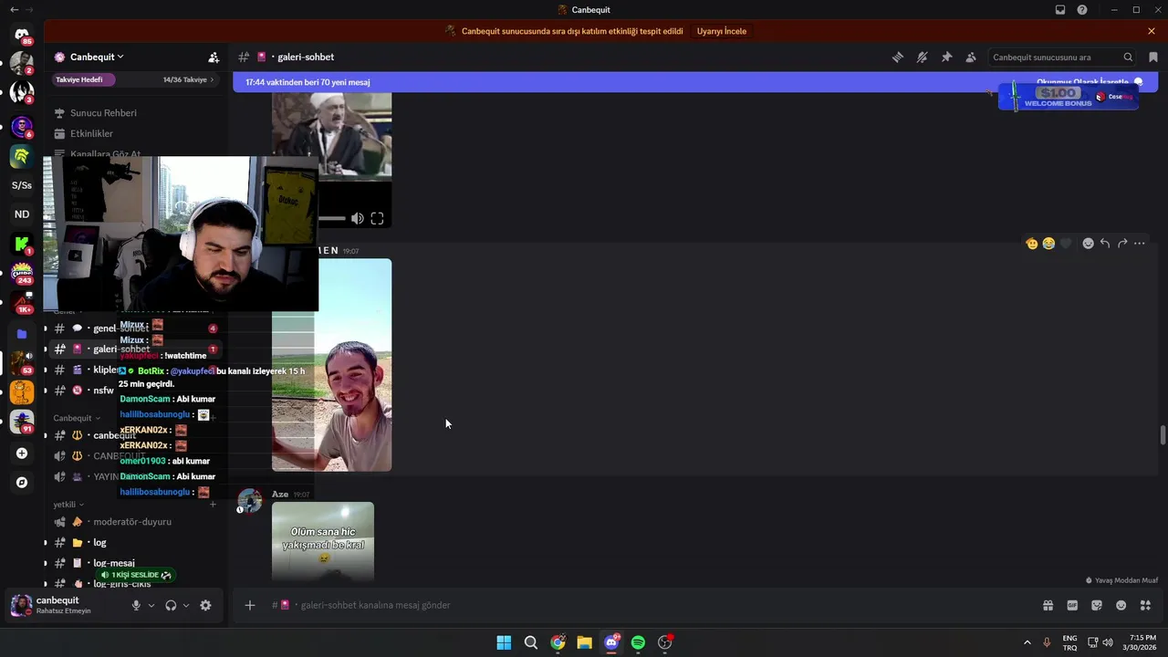Open the emoji picker in message bar
Screen dimensions: 1168x657
(1121, 605)
